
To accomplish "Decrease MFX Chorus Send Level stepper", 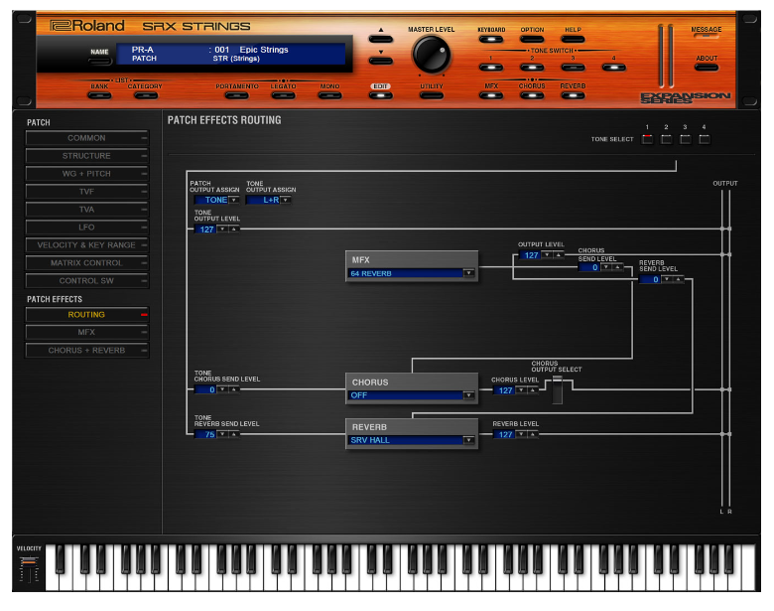I will (606, 267).
